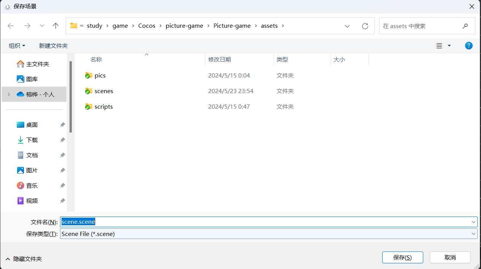Change the view layout icon
Viewport: 481px width, 269px height.
439,46
